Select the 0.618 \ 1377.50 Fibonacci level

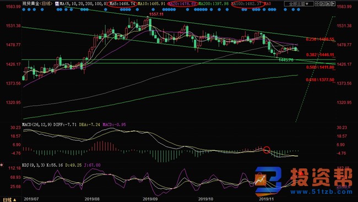(x=320, y=80)
